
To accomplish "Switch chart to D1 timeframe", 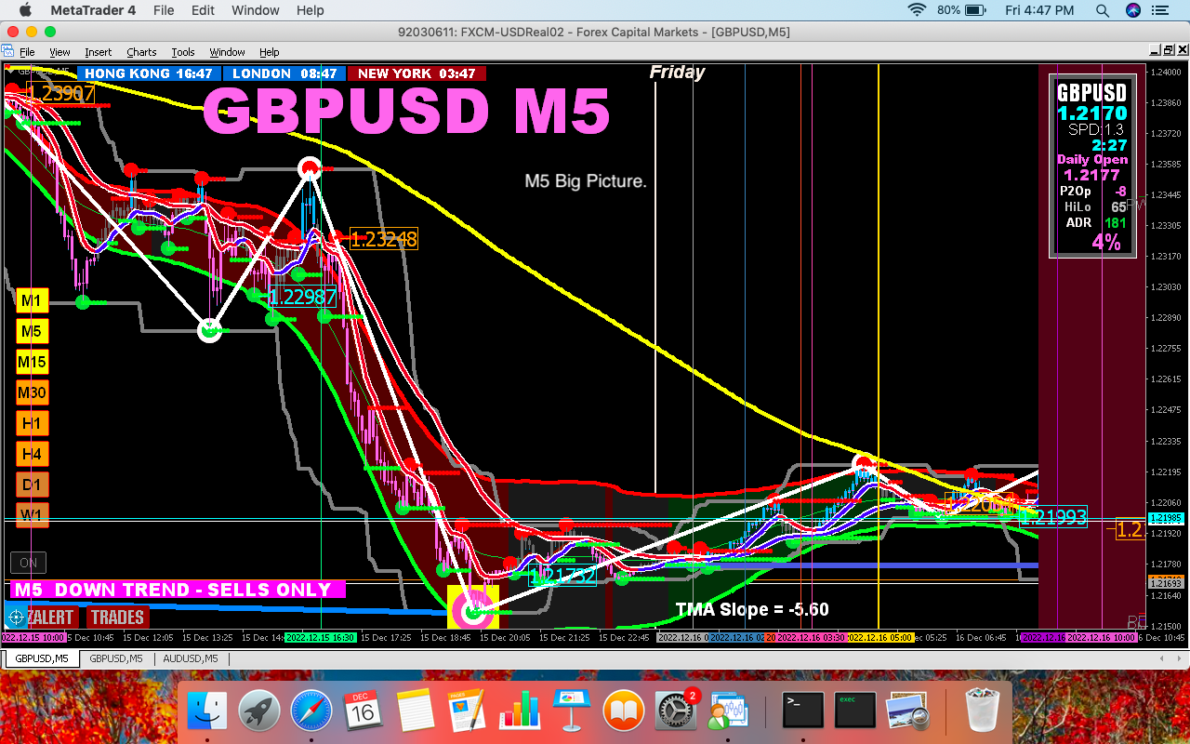I will (32, 485).
